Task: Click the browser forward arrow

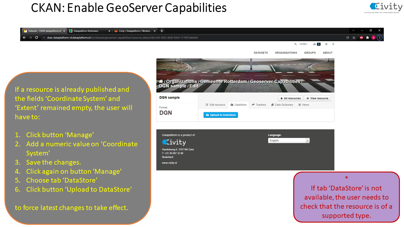Action: [30, 38]
